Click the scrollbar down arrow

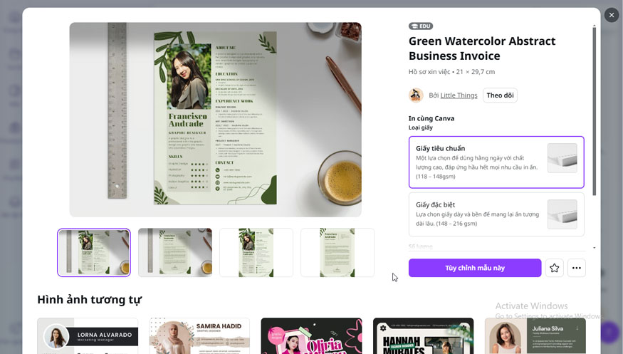[x=595, y=248]
